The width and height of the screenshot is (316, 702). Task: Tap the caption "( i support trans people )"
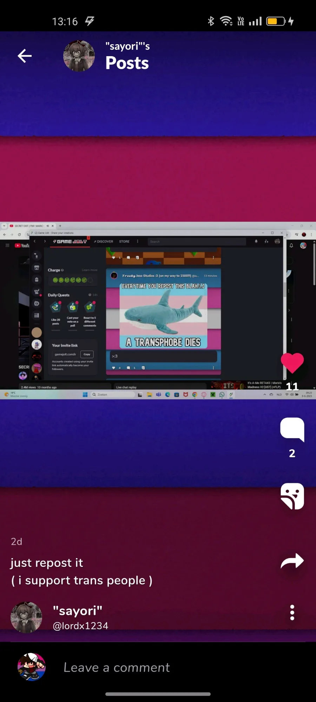[81, 581]
